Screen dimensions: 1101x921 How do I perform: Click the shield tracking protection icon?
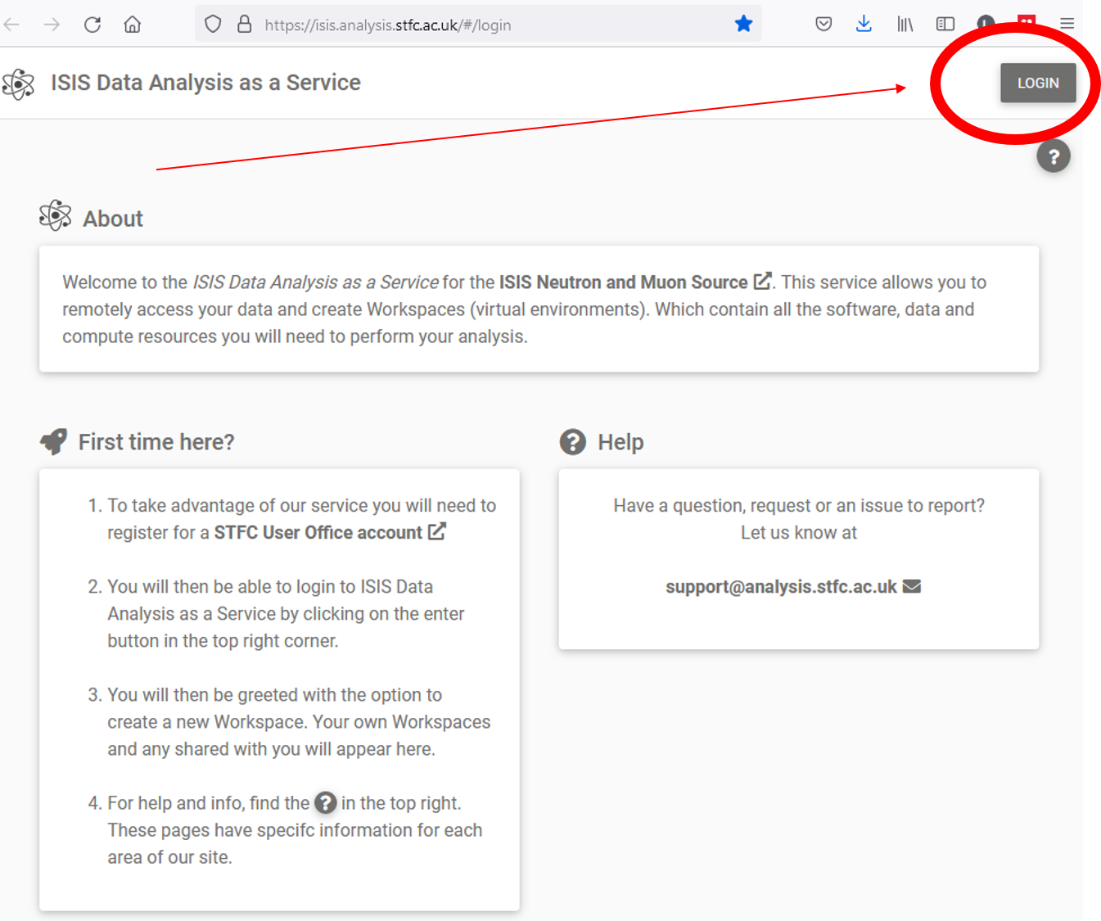213,25
